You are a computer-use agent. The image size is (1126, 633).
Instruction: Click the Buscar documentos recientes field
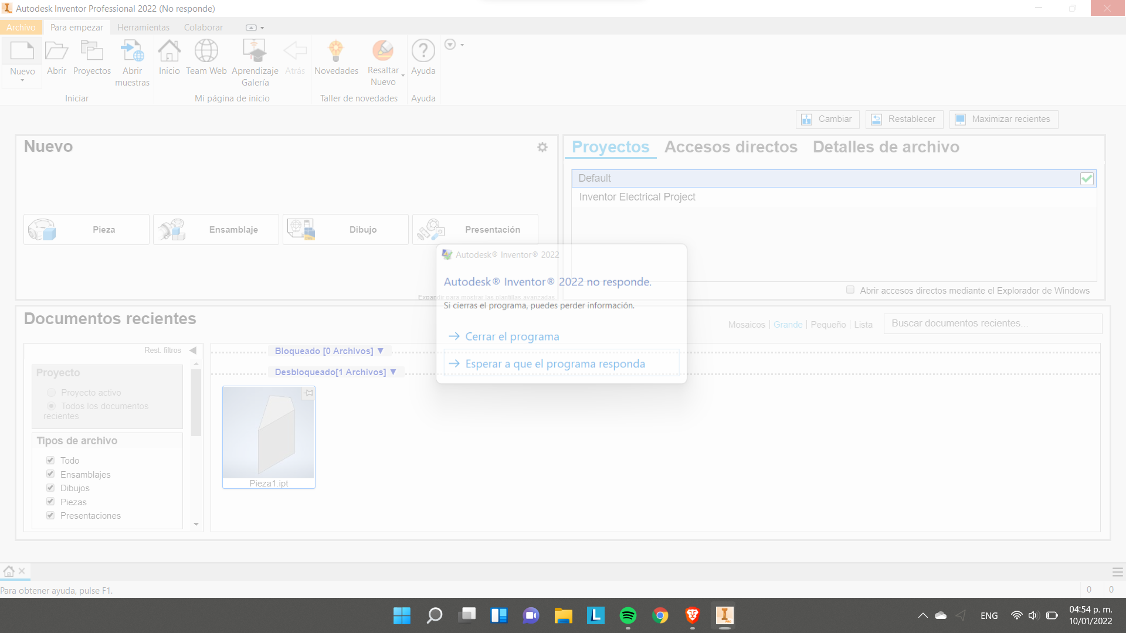pos(992,323)
